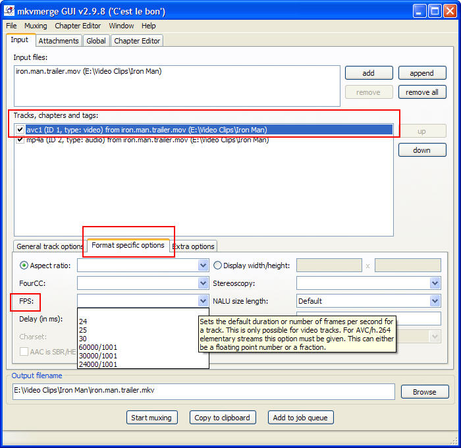Open the Extra options tab

point(194,246)
